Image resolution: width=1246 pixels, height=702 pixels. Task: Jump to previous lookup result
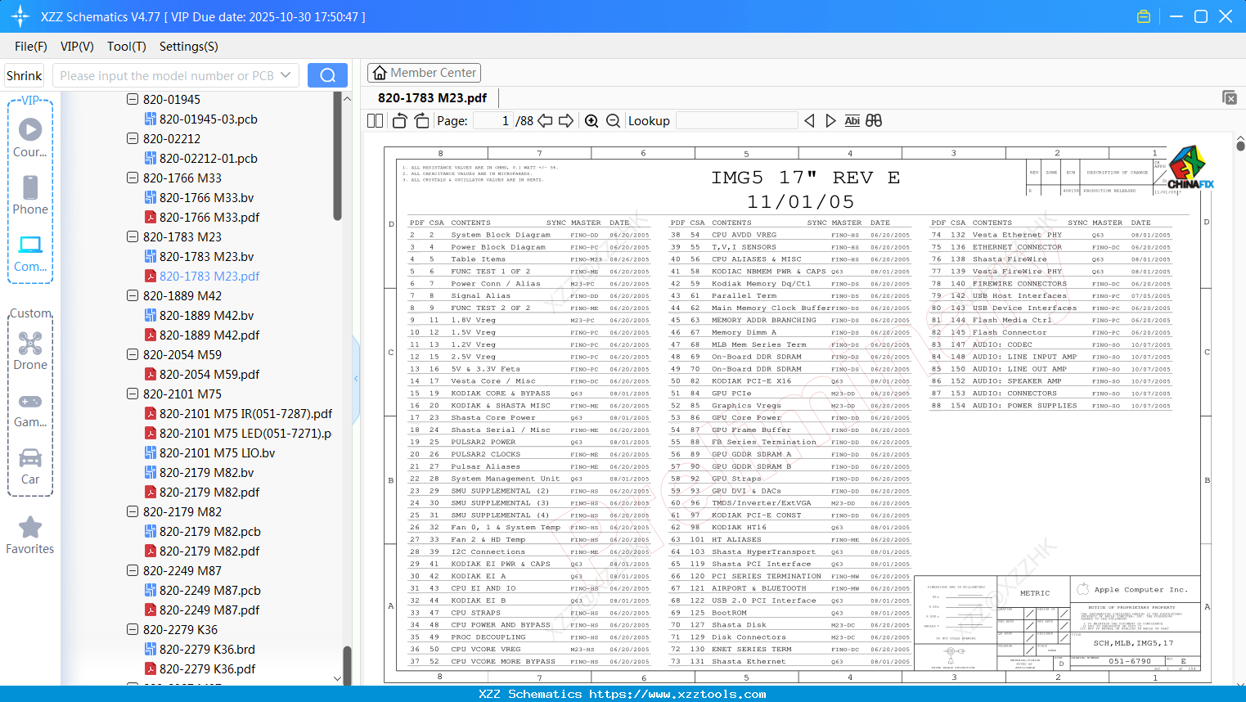tap(809, 121)
